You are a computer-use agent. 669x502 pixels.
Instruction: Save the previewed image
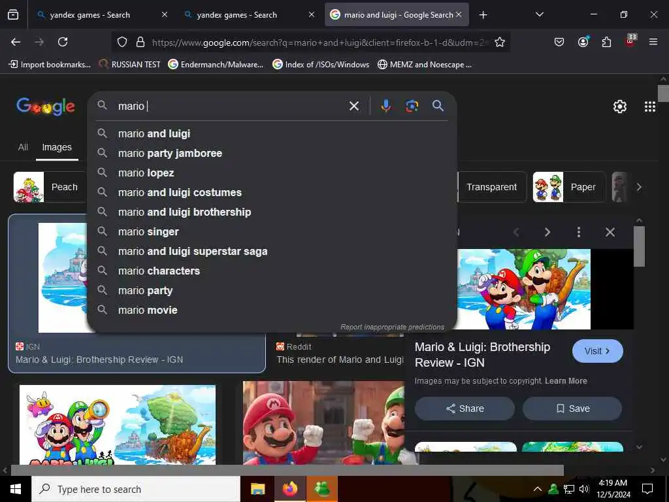coord(572,409)
